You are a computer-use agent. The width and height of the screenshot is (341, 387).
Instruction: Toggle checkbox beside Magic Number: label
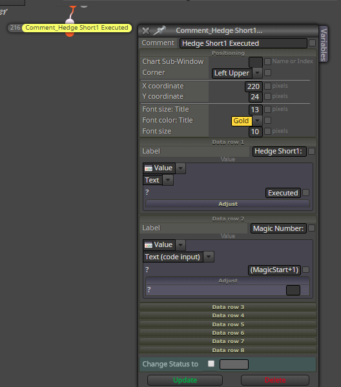[x=312, y=228]
